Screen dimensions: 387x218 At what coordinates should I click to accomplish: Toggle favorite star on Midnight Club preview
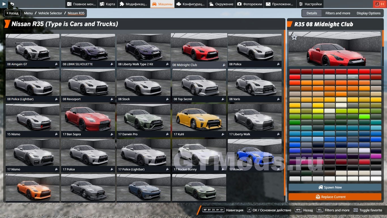click(x=294, y=37)
